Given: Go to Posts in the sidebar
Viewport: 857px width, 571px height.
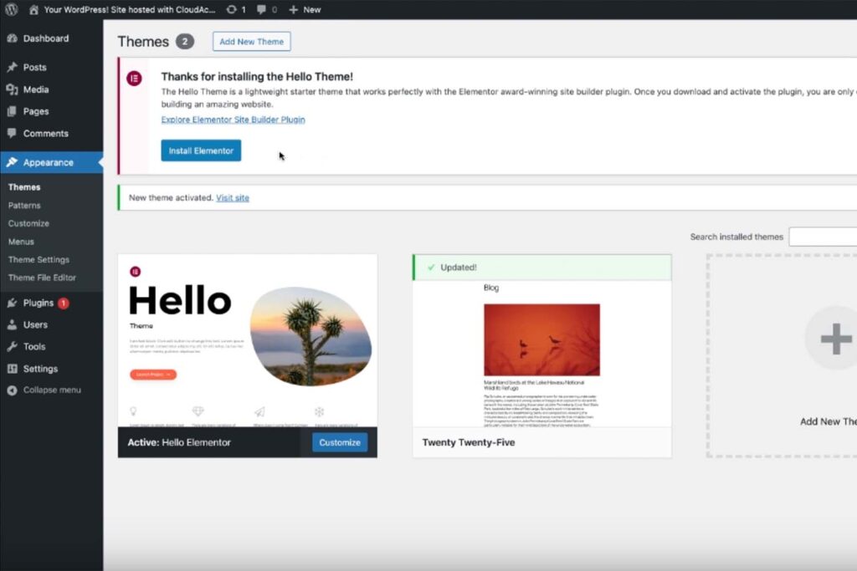Looking at the screenshot, I should point(34,68).
